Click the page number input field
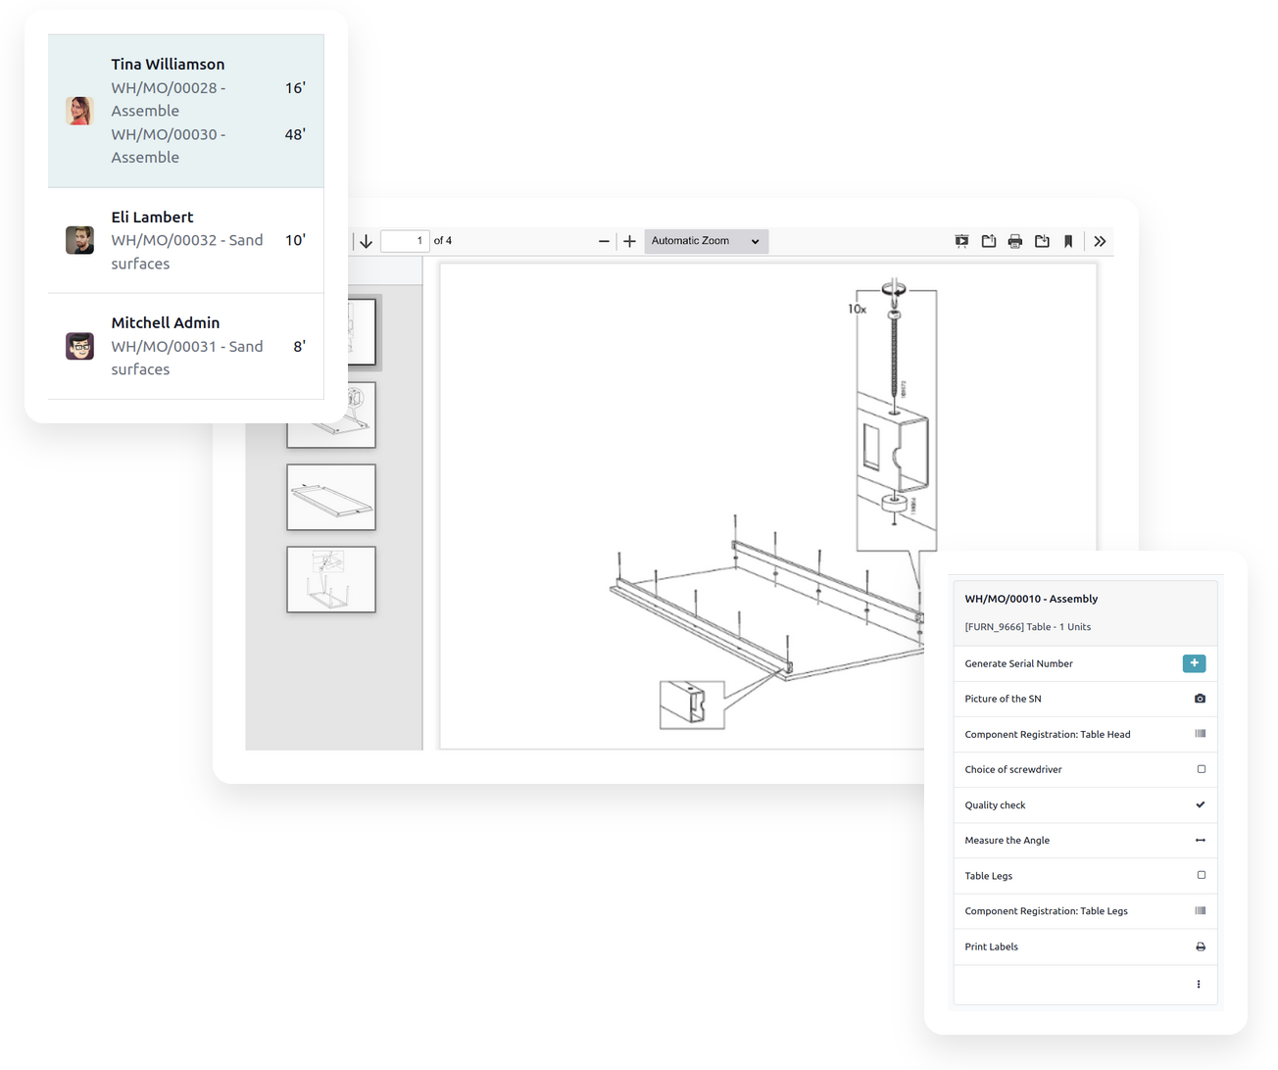This screenshot has width=1278, height=1070. 405,241
